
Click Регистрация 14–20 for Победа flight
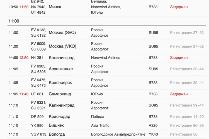(187, 116)
